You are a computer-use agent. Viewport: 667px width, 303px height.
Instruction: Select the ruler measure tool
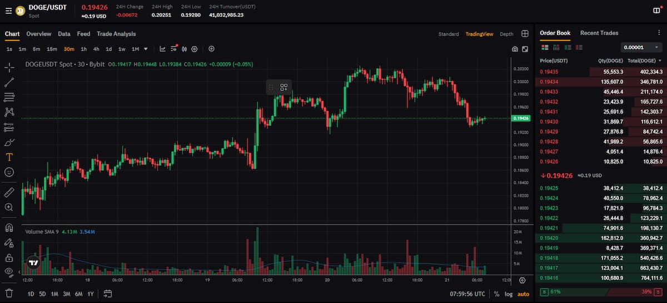(x=9, y=192)
